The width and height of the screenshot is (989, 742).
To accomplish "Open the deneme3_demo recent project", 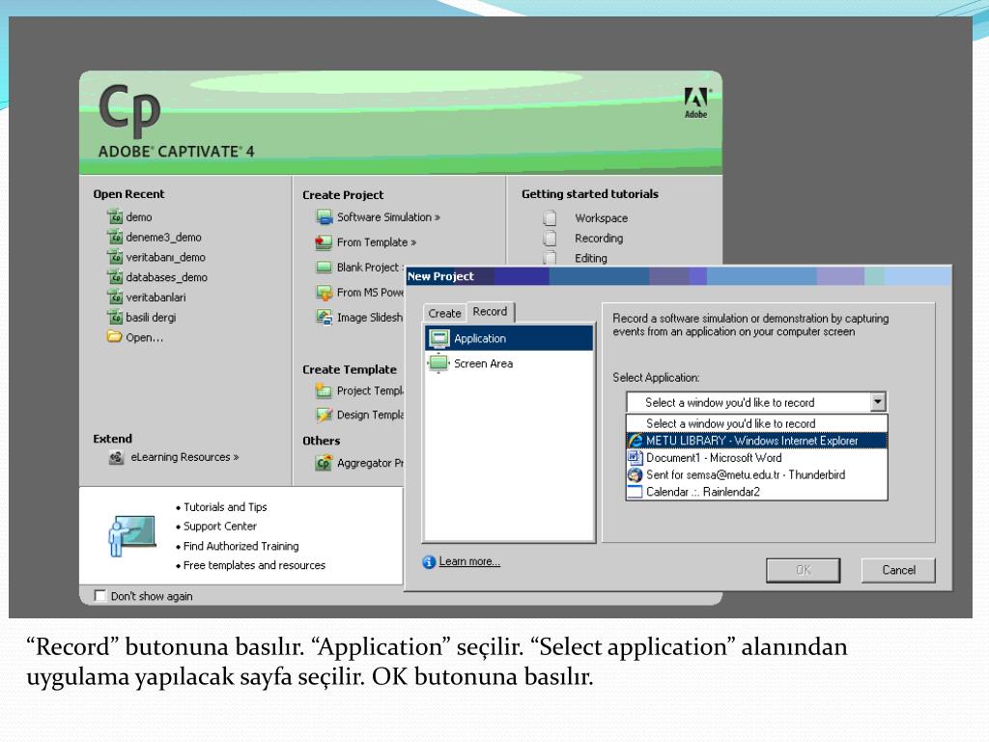I will pos(163,238).
